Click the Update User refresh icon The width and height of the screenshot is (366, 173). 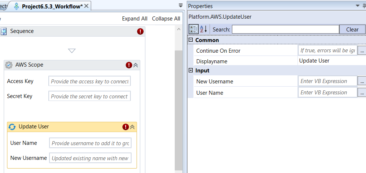[12, 127]
